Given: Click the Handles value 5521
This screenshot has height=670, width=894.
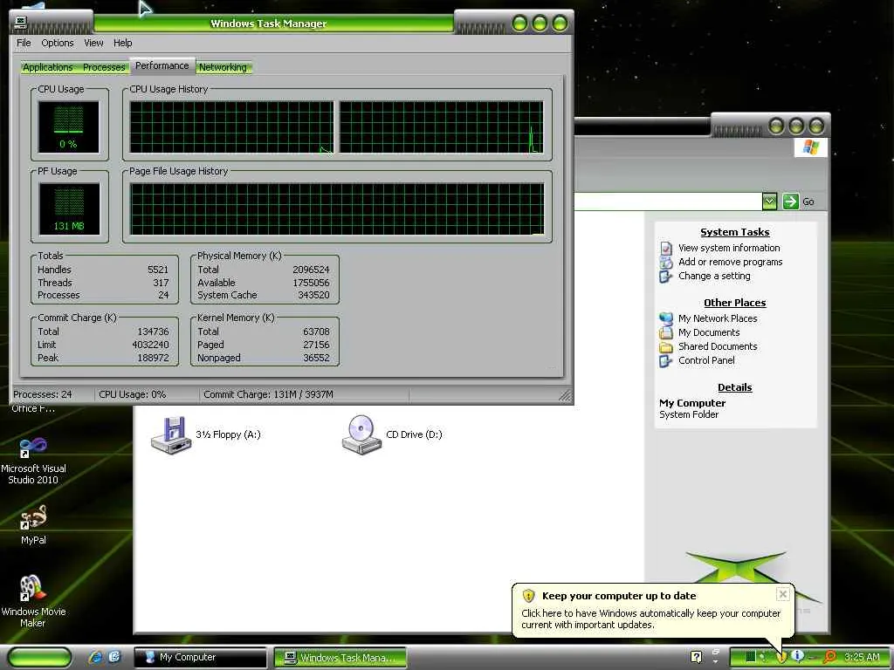Looking at the screenshot, I should pos(158,270).
